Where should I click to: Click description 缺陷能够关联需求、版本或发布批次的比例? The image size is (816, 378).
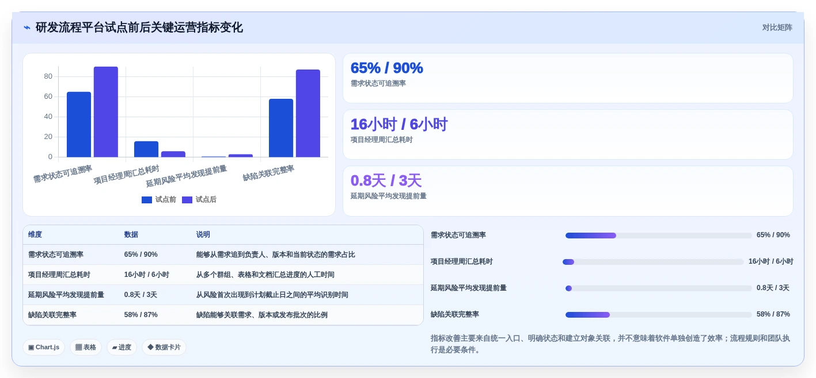[x=262, y=315]
